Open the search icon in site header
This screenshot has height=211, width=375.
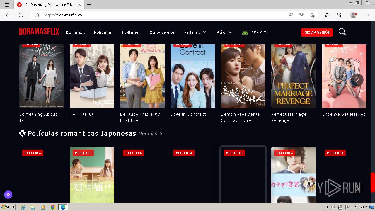pos(342,32)
